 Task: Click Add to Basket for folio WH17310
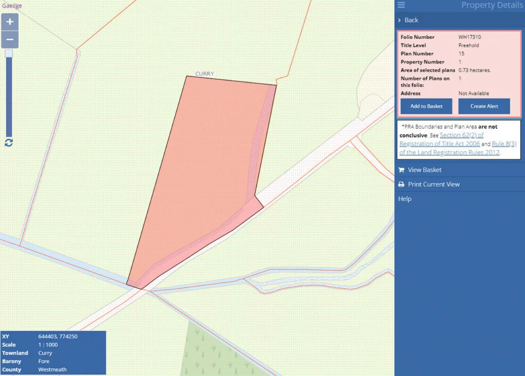426,106
